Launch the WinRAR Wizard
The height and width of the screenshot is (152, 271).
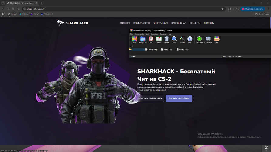[x=182, y=40]
